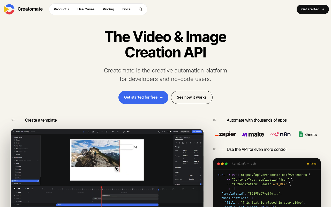Click the Zapier logo
331x207 pixels.
point(225,134)
